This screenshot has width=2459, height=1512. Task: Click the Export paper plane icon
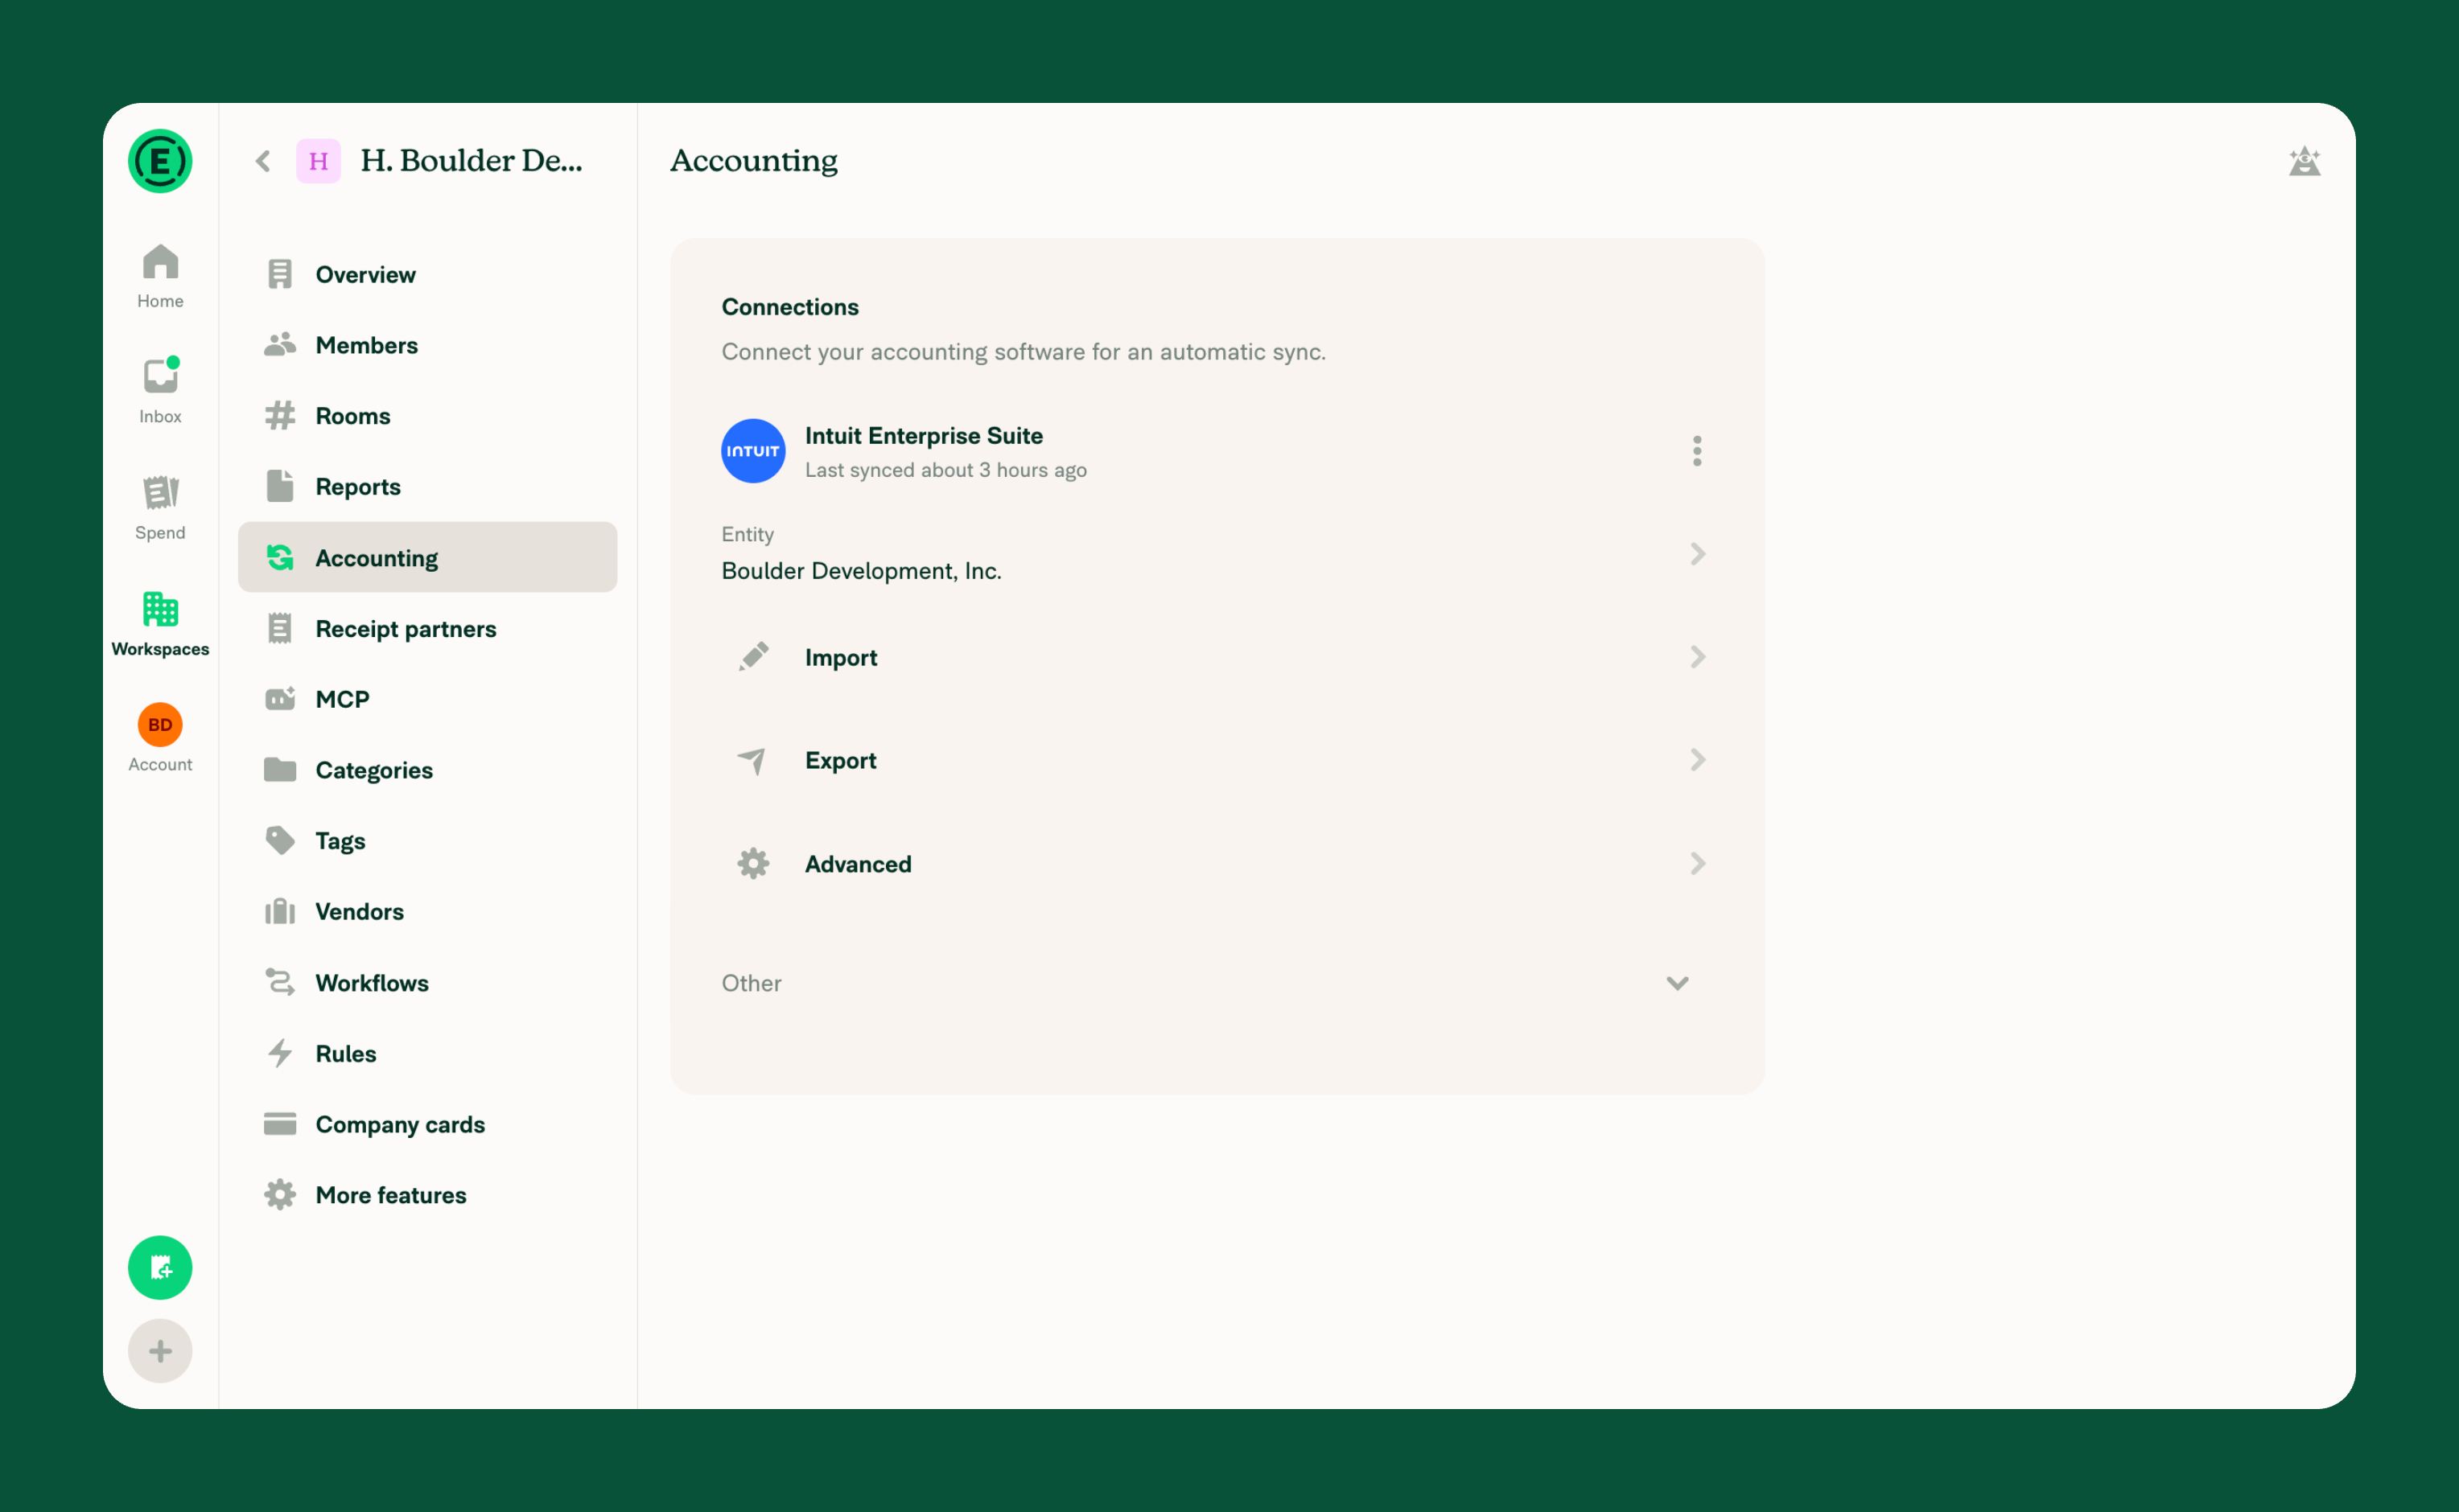click(752, 760)
